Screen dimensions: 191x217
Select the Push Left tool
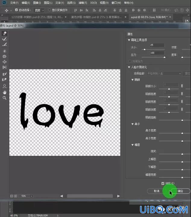pyautogui.click(x=5, y=67)
